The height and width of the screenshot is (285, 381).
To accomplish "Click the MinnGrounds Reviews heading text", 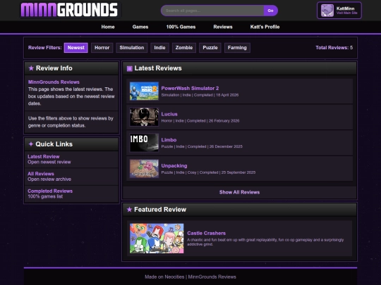I will pyautogui.click(x=54, y=82).
